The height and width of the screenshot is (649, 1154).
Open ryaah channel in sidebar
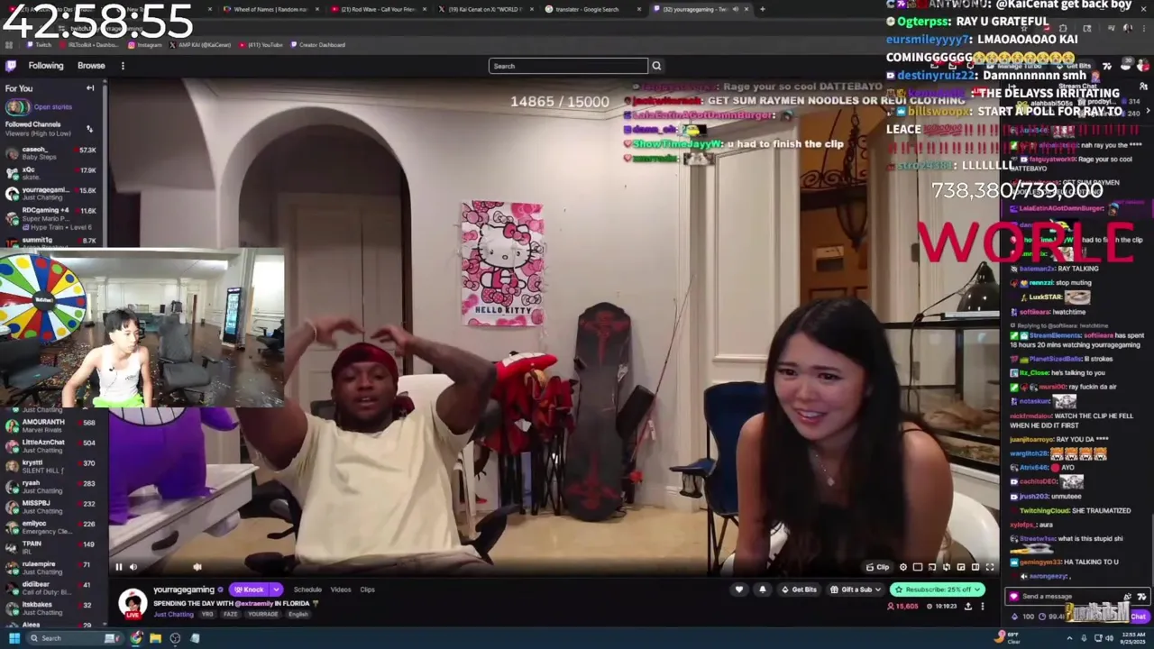point(50,487)
